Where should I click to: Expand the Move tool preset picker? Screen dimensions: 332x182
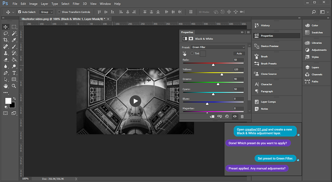[x=13, y=12]
